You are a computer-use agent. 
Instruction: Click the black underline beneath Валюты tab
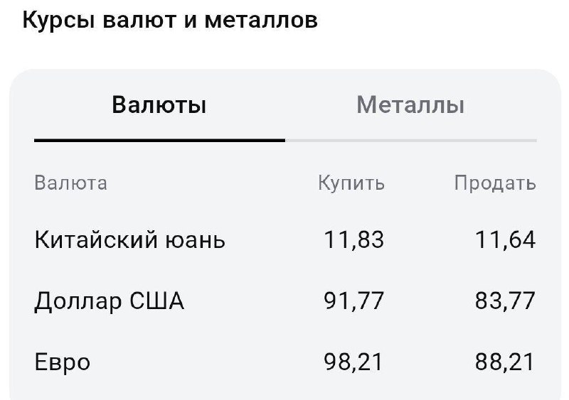point(159,141)
